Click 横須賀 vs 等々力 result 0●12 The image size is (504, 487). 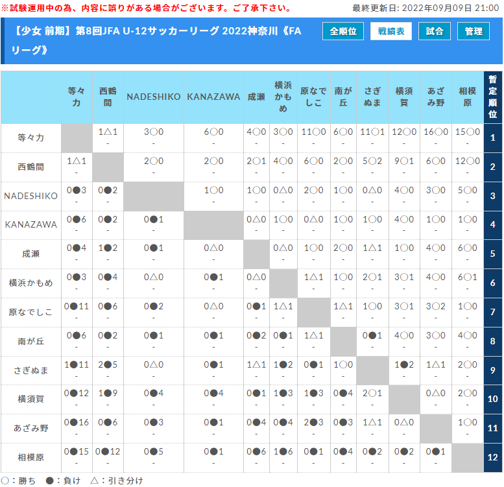pos(77,394)
